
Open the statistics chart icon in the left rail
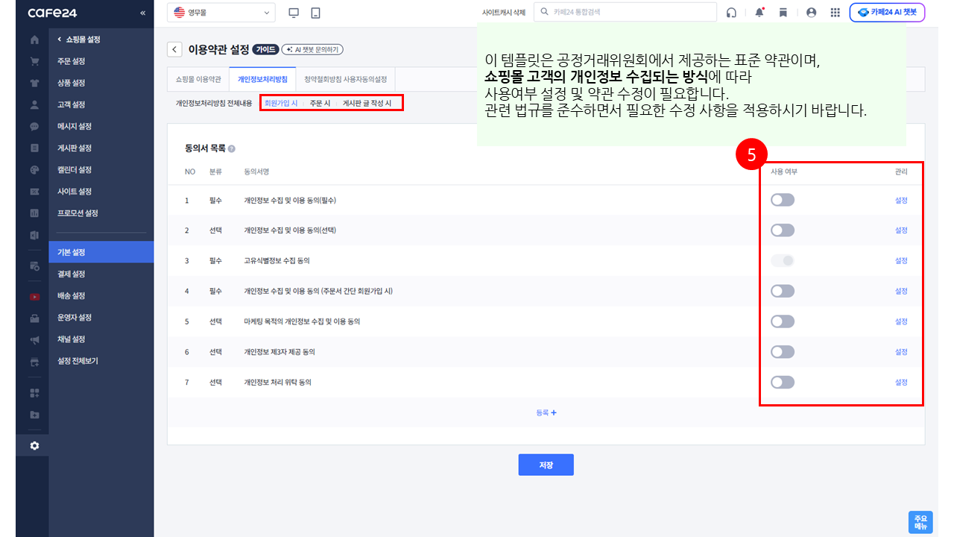[x=34, y=213]
